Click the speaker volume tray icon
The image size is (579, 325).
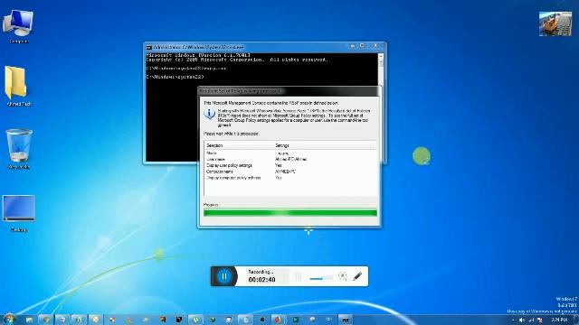click(x=522, y=320)
